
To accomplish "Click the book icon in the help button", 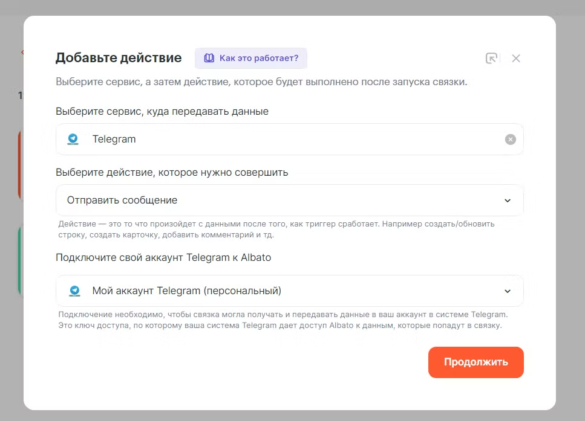I will [x=209, y=58].
